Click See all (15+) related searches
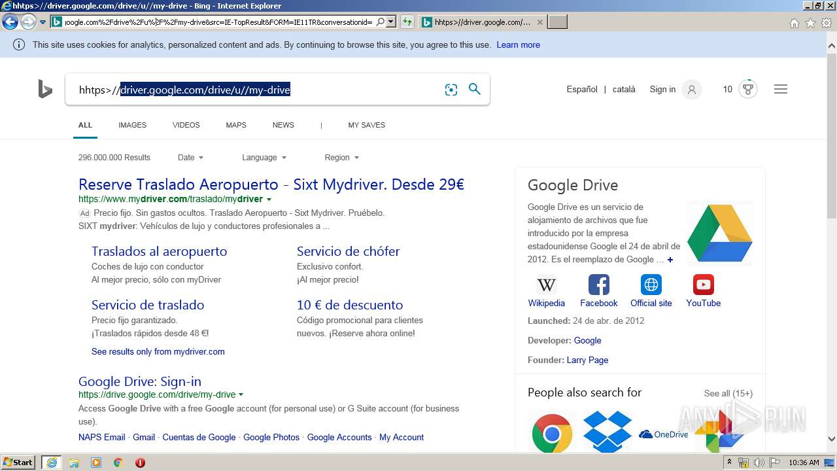 click(x=728, y=393)
